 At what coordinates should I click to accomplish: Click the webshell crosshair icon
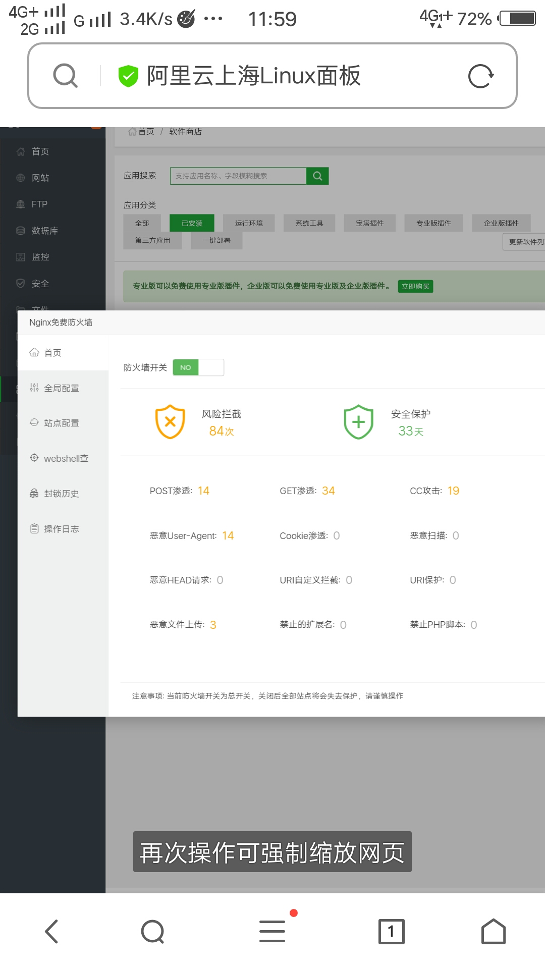point(34,458)
